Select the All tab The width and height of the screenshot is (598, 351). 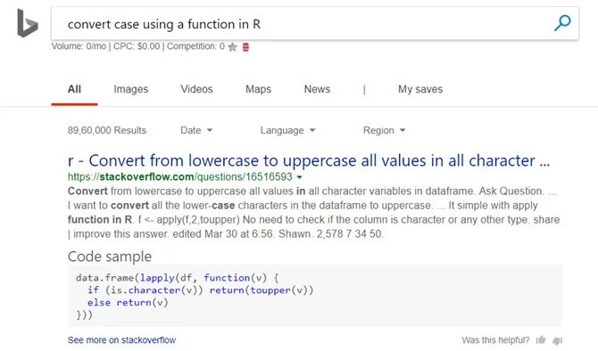pos(74,89)
